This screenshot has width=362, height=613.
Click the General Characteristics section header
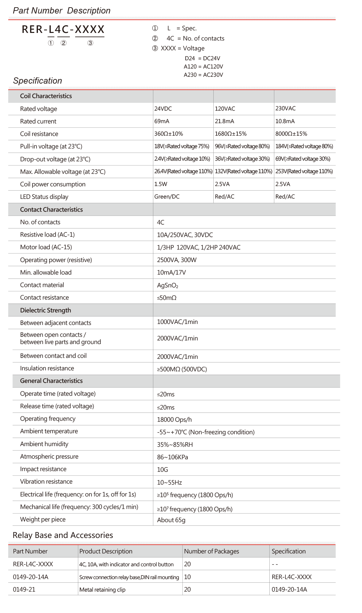tap(51, 381)
